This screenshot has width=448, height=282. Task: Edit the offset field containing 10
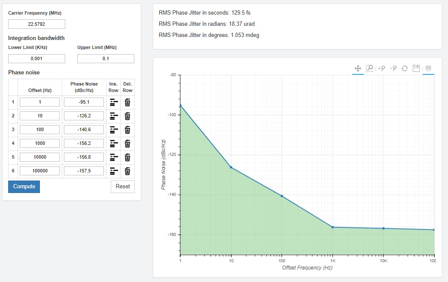40,116
